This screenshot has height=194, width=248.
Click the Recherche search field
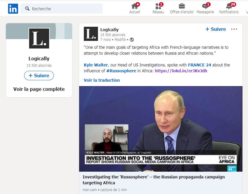pos(61,9)
